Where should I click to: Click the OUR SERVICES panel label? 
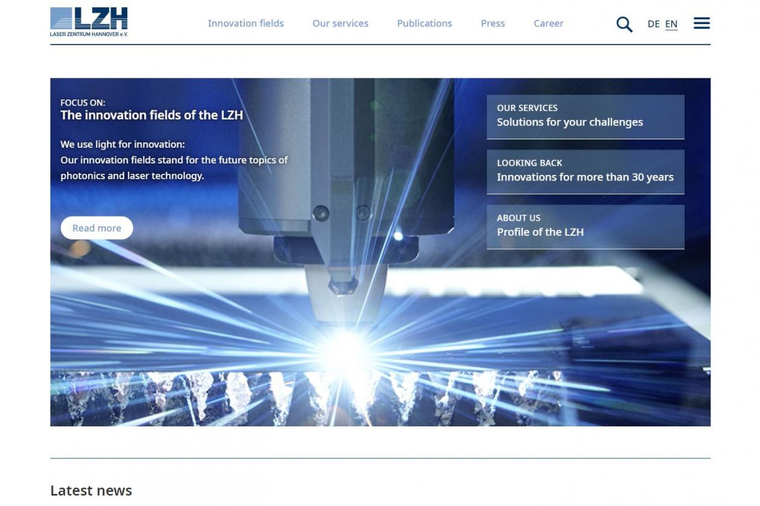[527, 107]
